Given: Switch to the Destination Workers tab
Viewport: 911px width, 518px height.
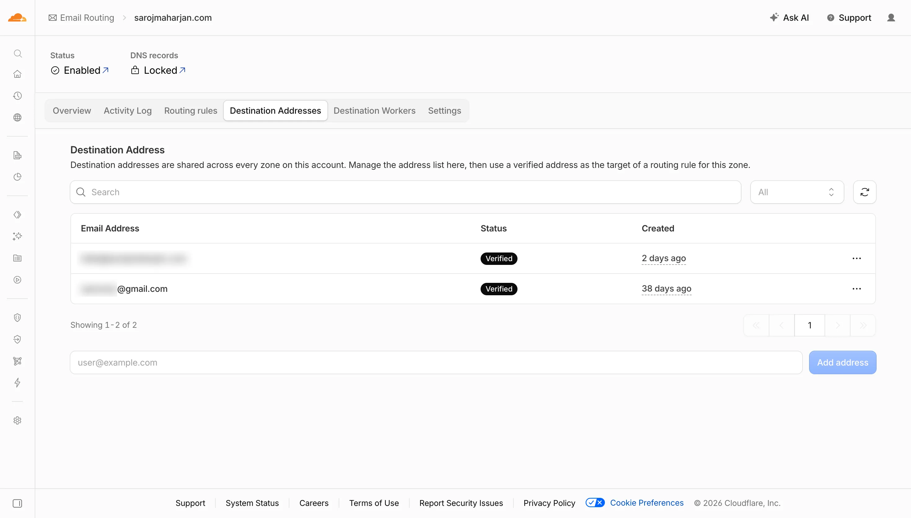Looking at the screenshot, I should (374, 111).
